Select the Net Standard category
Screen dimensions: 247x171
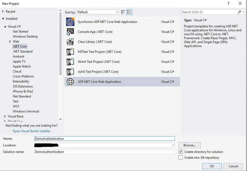(22, 96)
